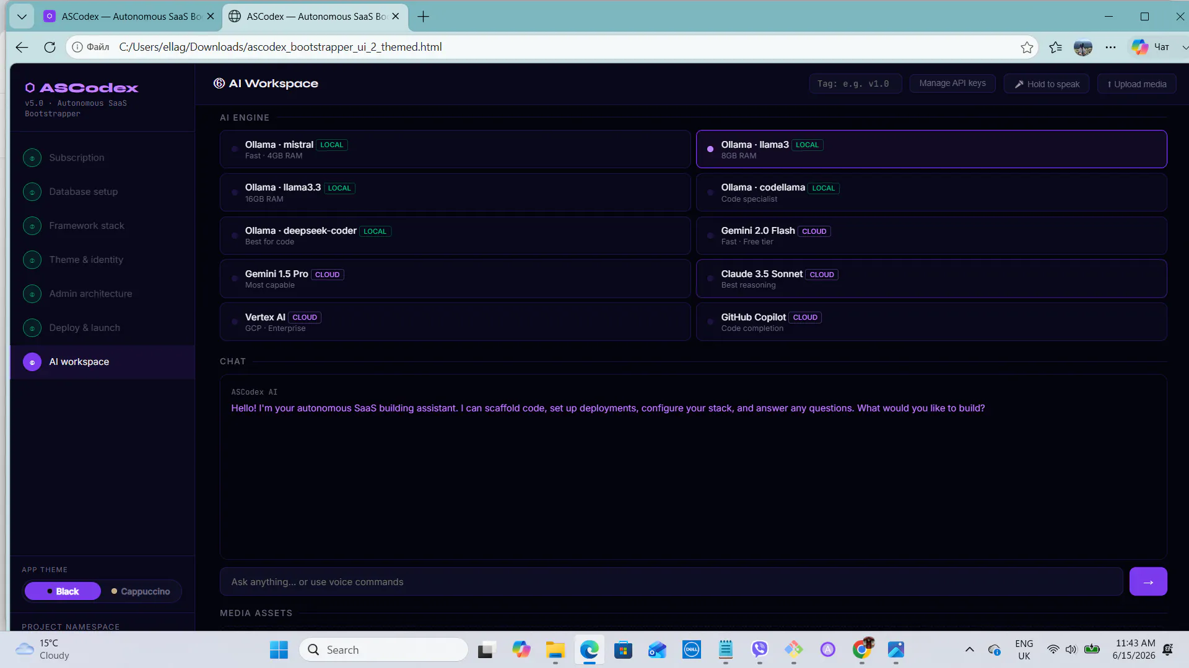Select the Ollama llama3 engine
The image size is (1189, 668).
pyautogui.click(x=931, y=149)
